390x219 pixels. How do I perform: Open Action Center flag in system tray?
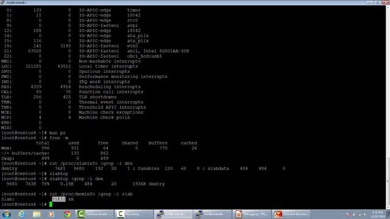click(x=348, y=214)
